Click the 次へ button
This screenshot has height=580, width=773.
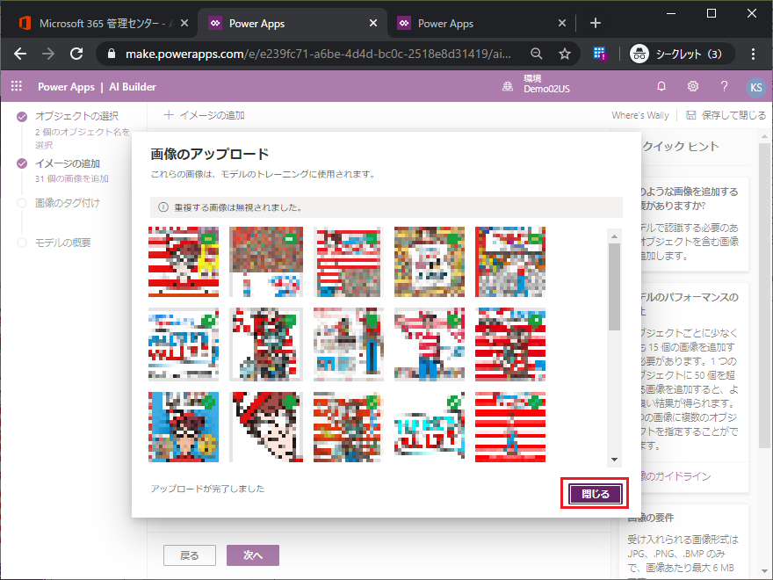[x=253, y=555]
